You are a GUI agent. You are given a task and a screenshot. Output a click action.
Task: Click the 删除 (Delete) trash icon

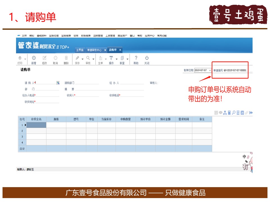pos(66,58)
